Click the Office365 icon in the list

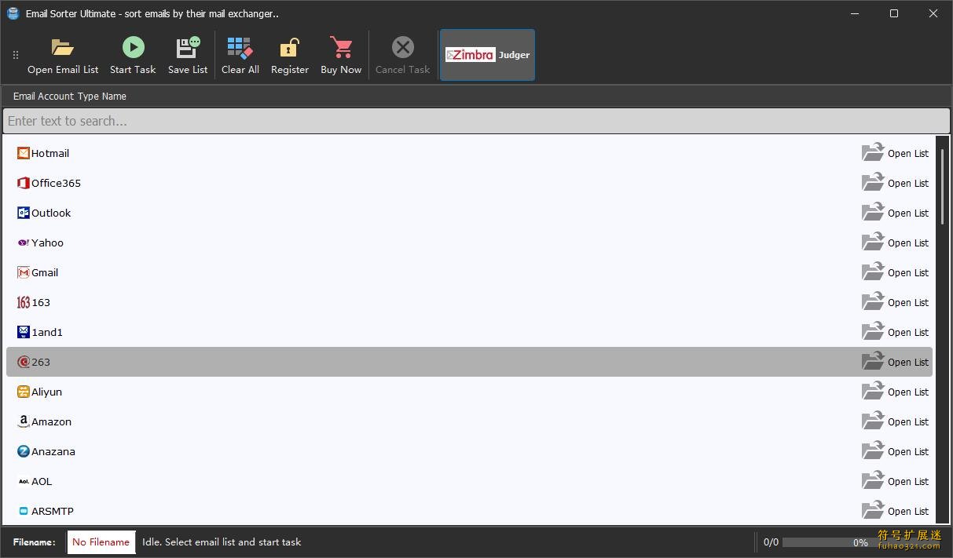[23, 183]
